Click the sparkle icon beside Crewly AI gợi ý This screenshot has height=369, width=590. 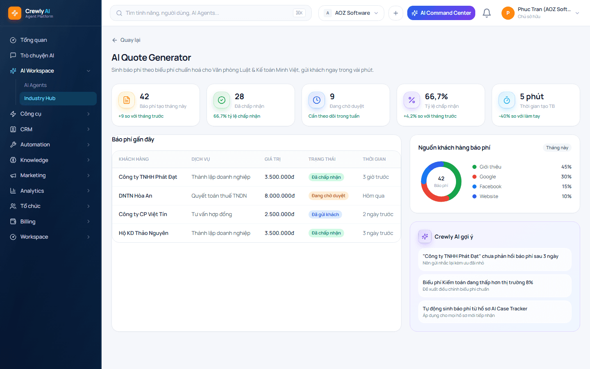pos(425,237)
